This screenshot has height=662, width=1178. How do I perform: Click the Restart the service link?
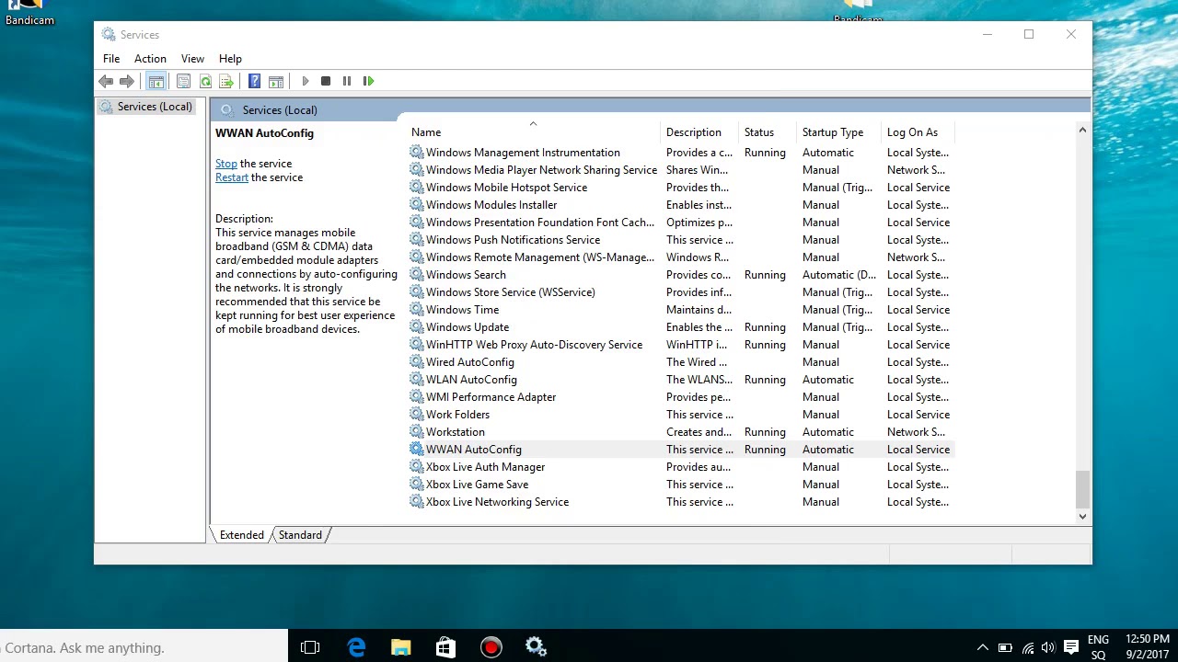tap(232, 177)
